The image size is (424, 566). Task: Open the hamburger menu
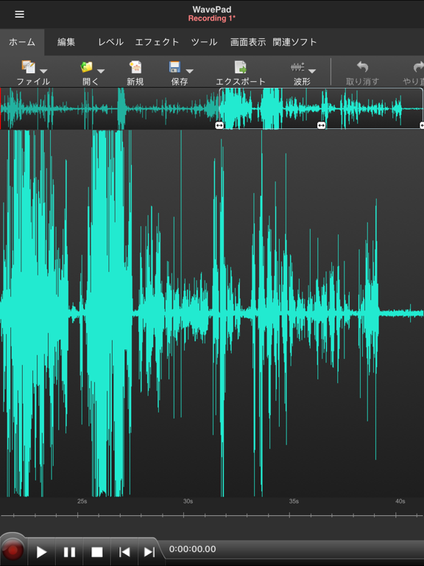(x=19, y=14)
